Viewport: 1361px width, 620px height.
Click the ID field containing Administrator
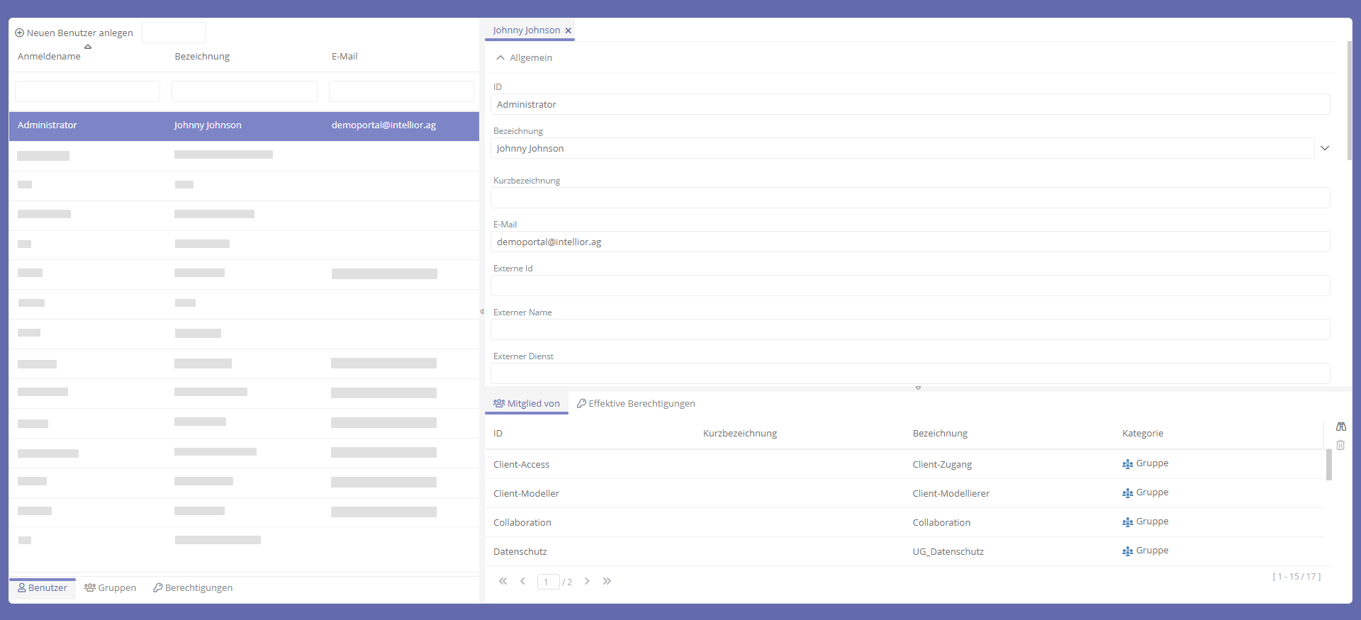(910, 104)
